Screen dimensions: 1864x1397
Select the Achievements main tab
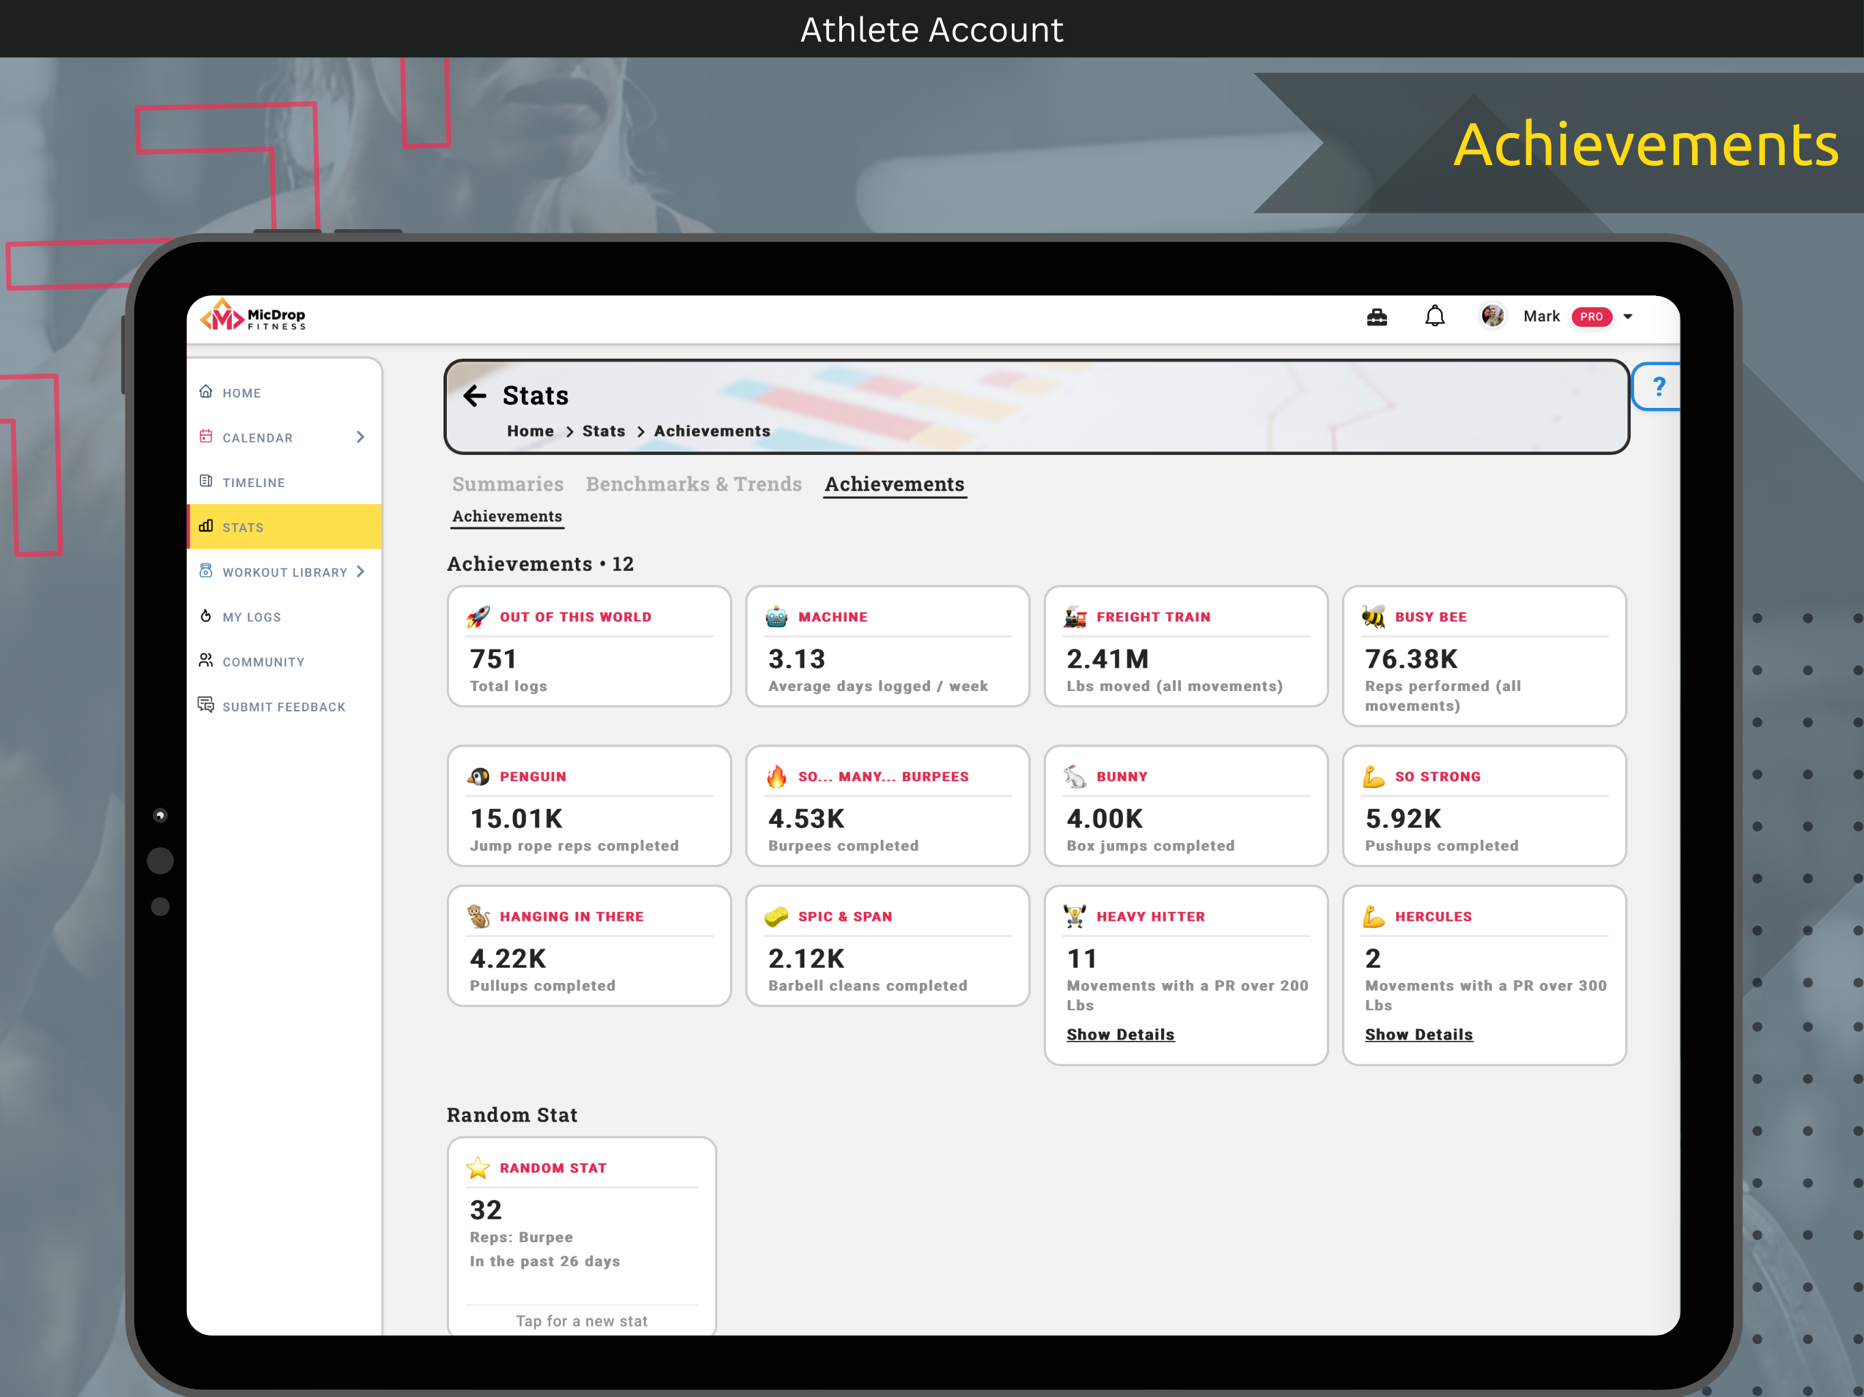point(894,484)
